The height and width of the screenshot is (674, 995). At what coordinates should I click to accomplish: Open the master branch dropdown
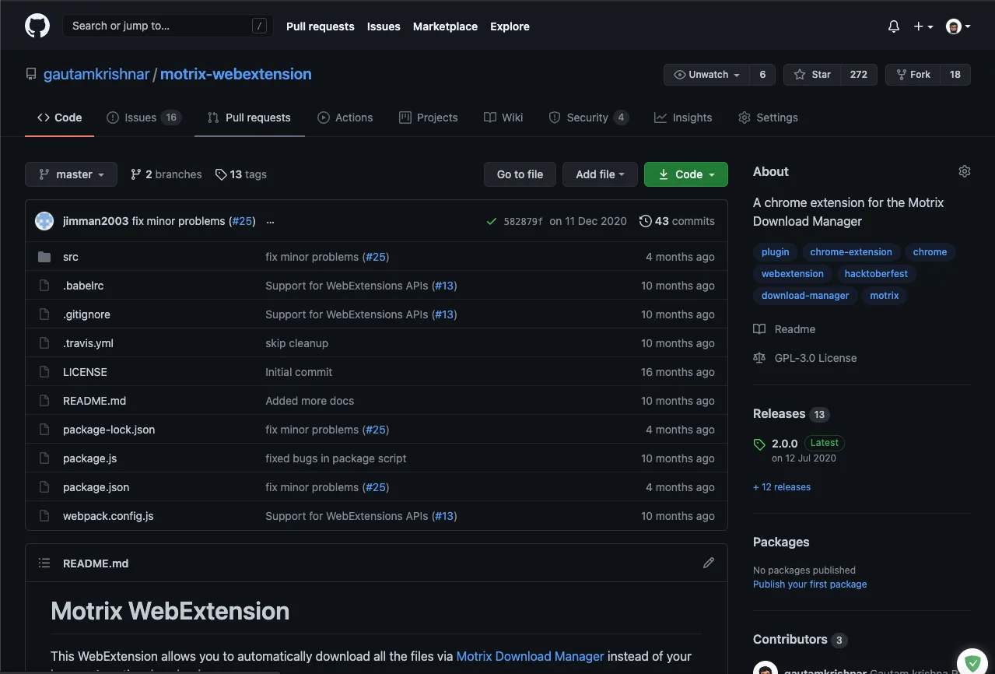coord(71,174)
